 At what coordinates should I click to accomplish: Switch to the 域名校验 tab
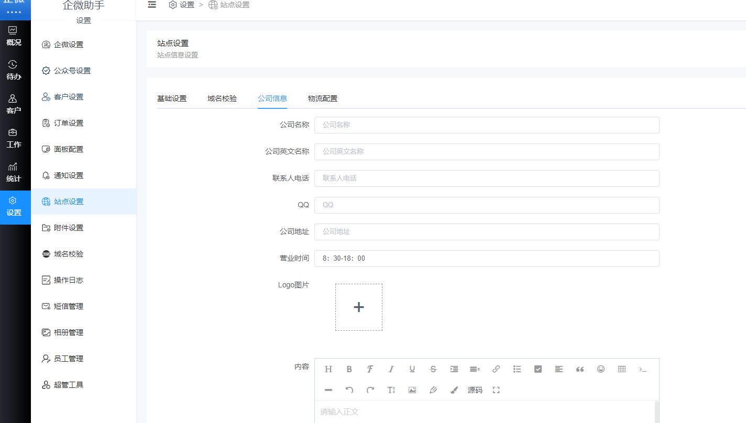click(222, 98)
